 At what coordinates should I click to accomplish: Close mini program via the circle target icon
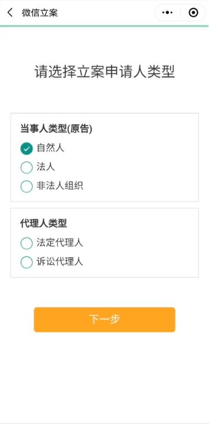point(194,13)
